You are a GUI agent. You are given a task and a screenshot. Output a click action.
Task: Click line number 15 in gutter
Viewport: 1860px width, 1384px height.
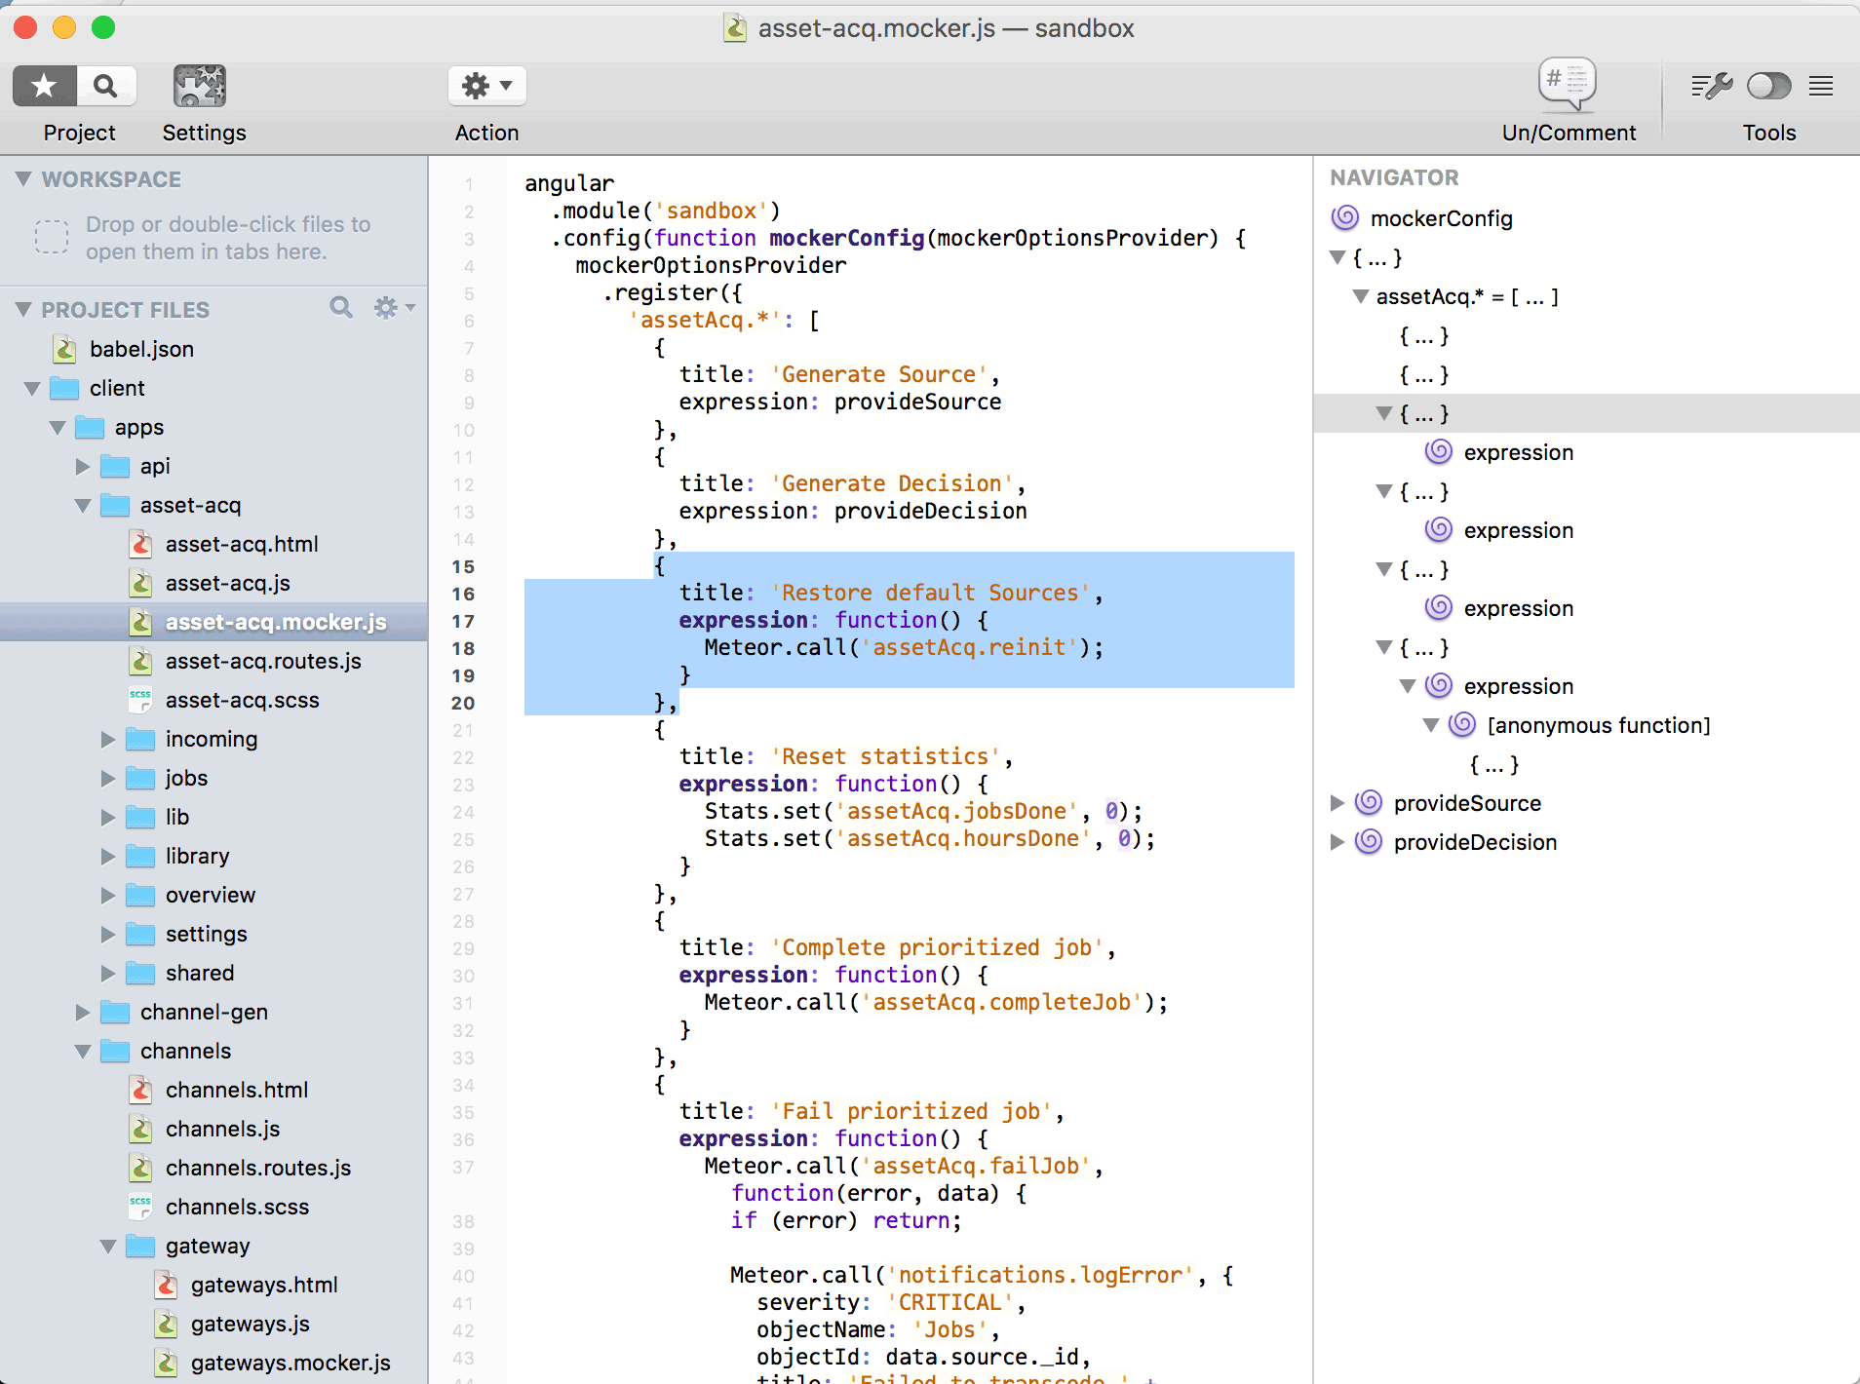coord(463,566)
